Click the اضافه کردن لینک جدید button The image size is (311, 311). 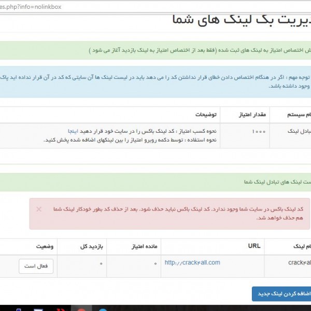281,293
